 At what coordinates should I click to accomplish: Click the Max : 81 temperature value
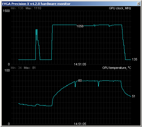pyautogui.click(x=30, y=68)
